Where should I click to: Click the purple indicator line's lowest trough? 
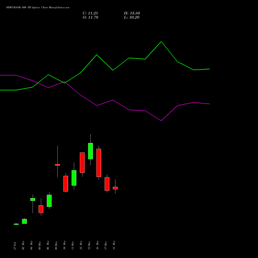161,121
